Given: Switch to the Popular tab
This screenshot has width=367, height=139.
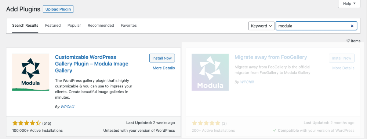Looking at the screenshot, I should point(74,25).
